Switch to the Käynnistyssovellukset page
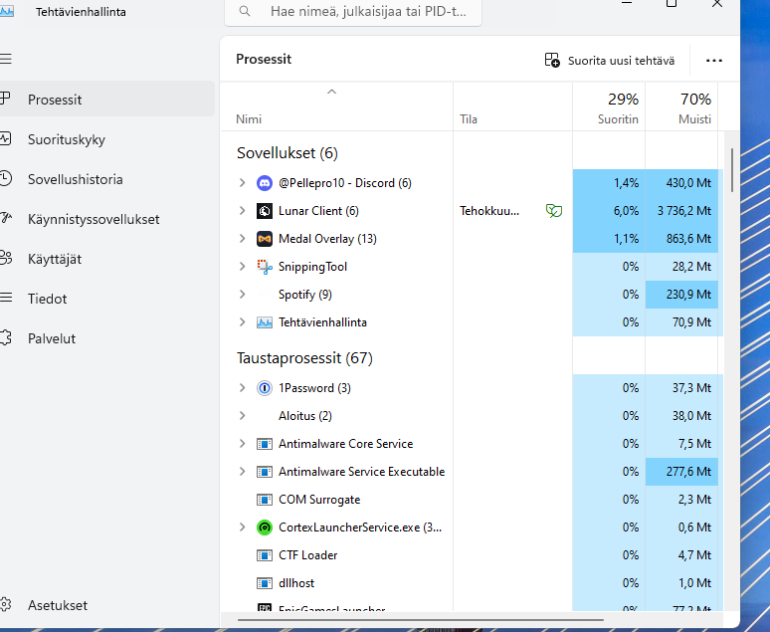Screen dimensions: 770x632 94,219
